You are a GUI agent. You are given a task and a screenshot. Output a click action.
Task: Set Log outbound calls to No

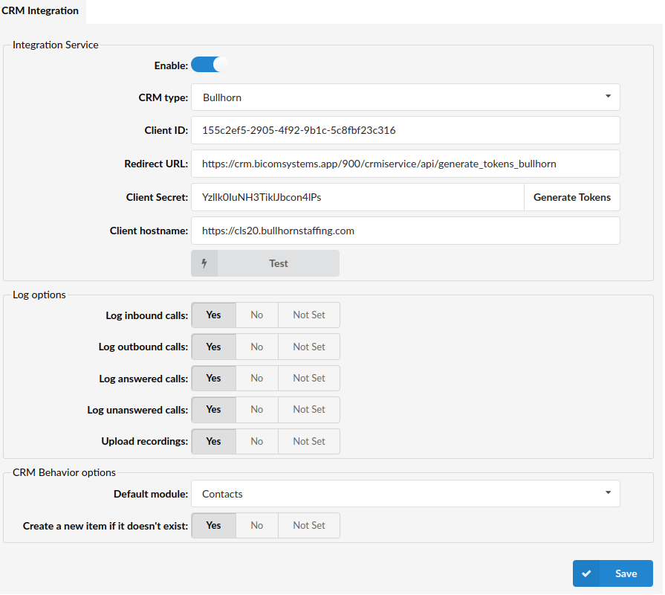pyautogui.click(x=257, y=347)
